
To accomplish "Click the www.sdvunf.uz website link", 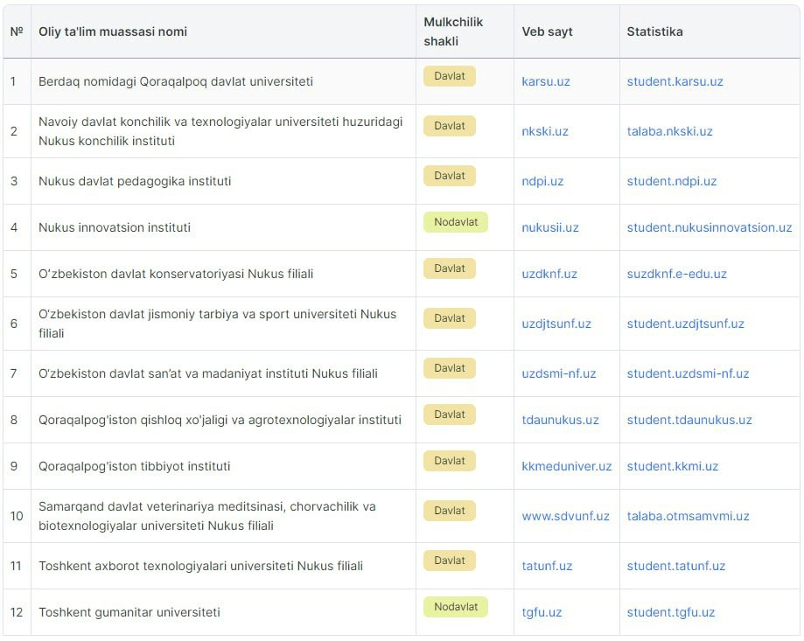I will [565, 516].
